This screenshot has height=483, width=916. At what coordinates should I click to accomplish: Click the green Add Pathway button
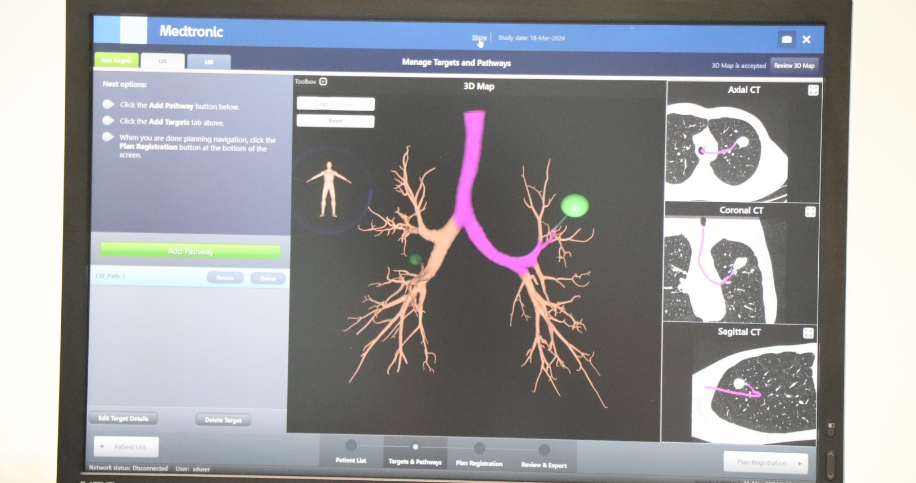(190, 251)
